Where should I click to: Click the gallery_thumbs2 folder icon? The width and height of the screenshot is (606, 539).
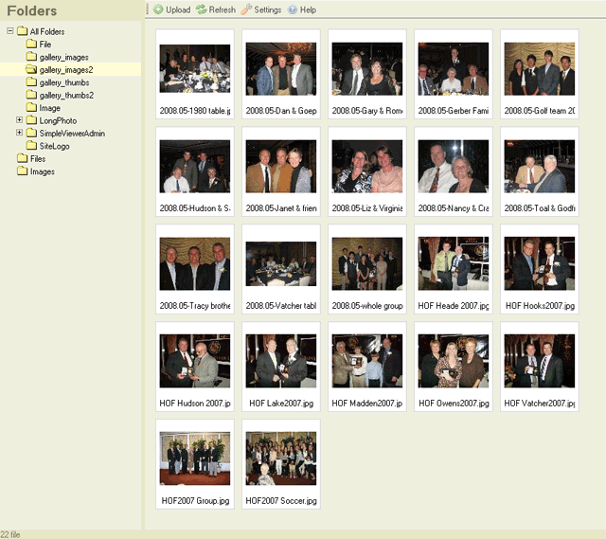tap(31, 95)
